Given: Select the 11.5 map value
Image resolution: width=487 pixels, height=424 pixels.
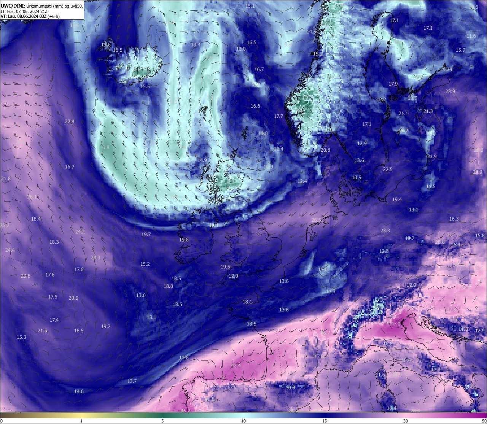Looking at the screenshot, I should click(431, 187).
